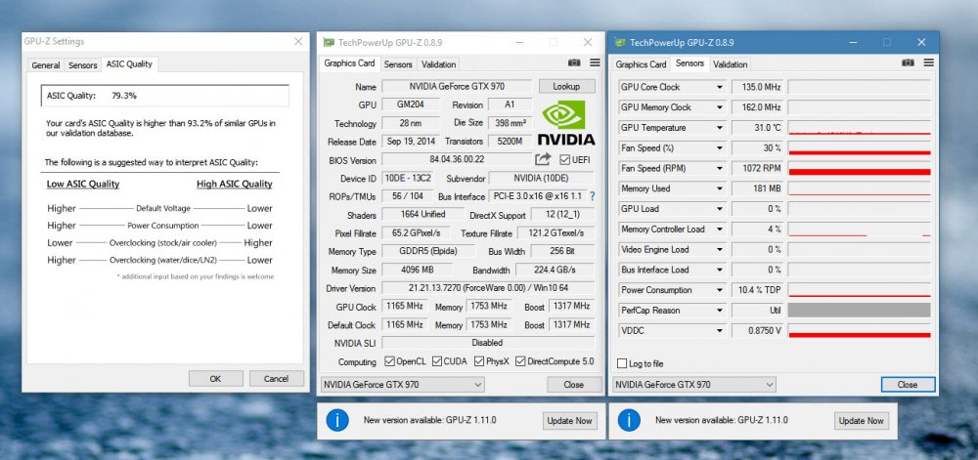The image size is (978, 460).
Task: Open VDDC sensor dropdown
Action: (720, 331)
